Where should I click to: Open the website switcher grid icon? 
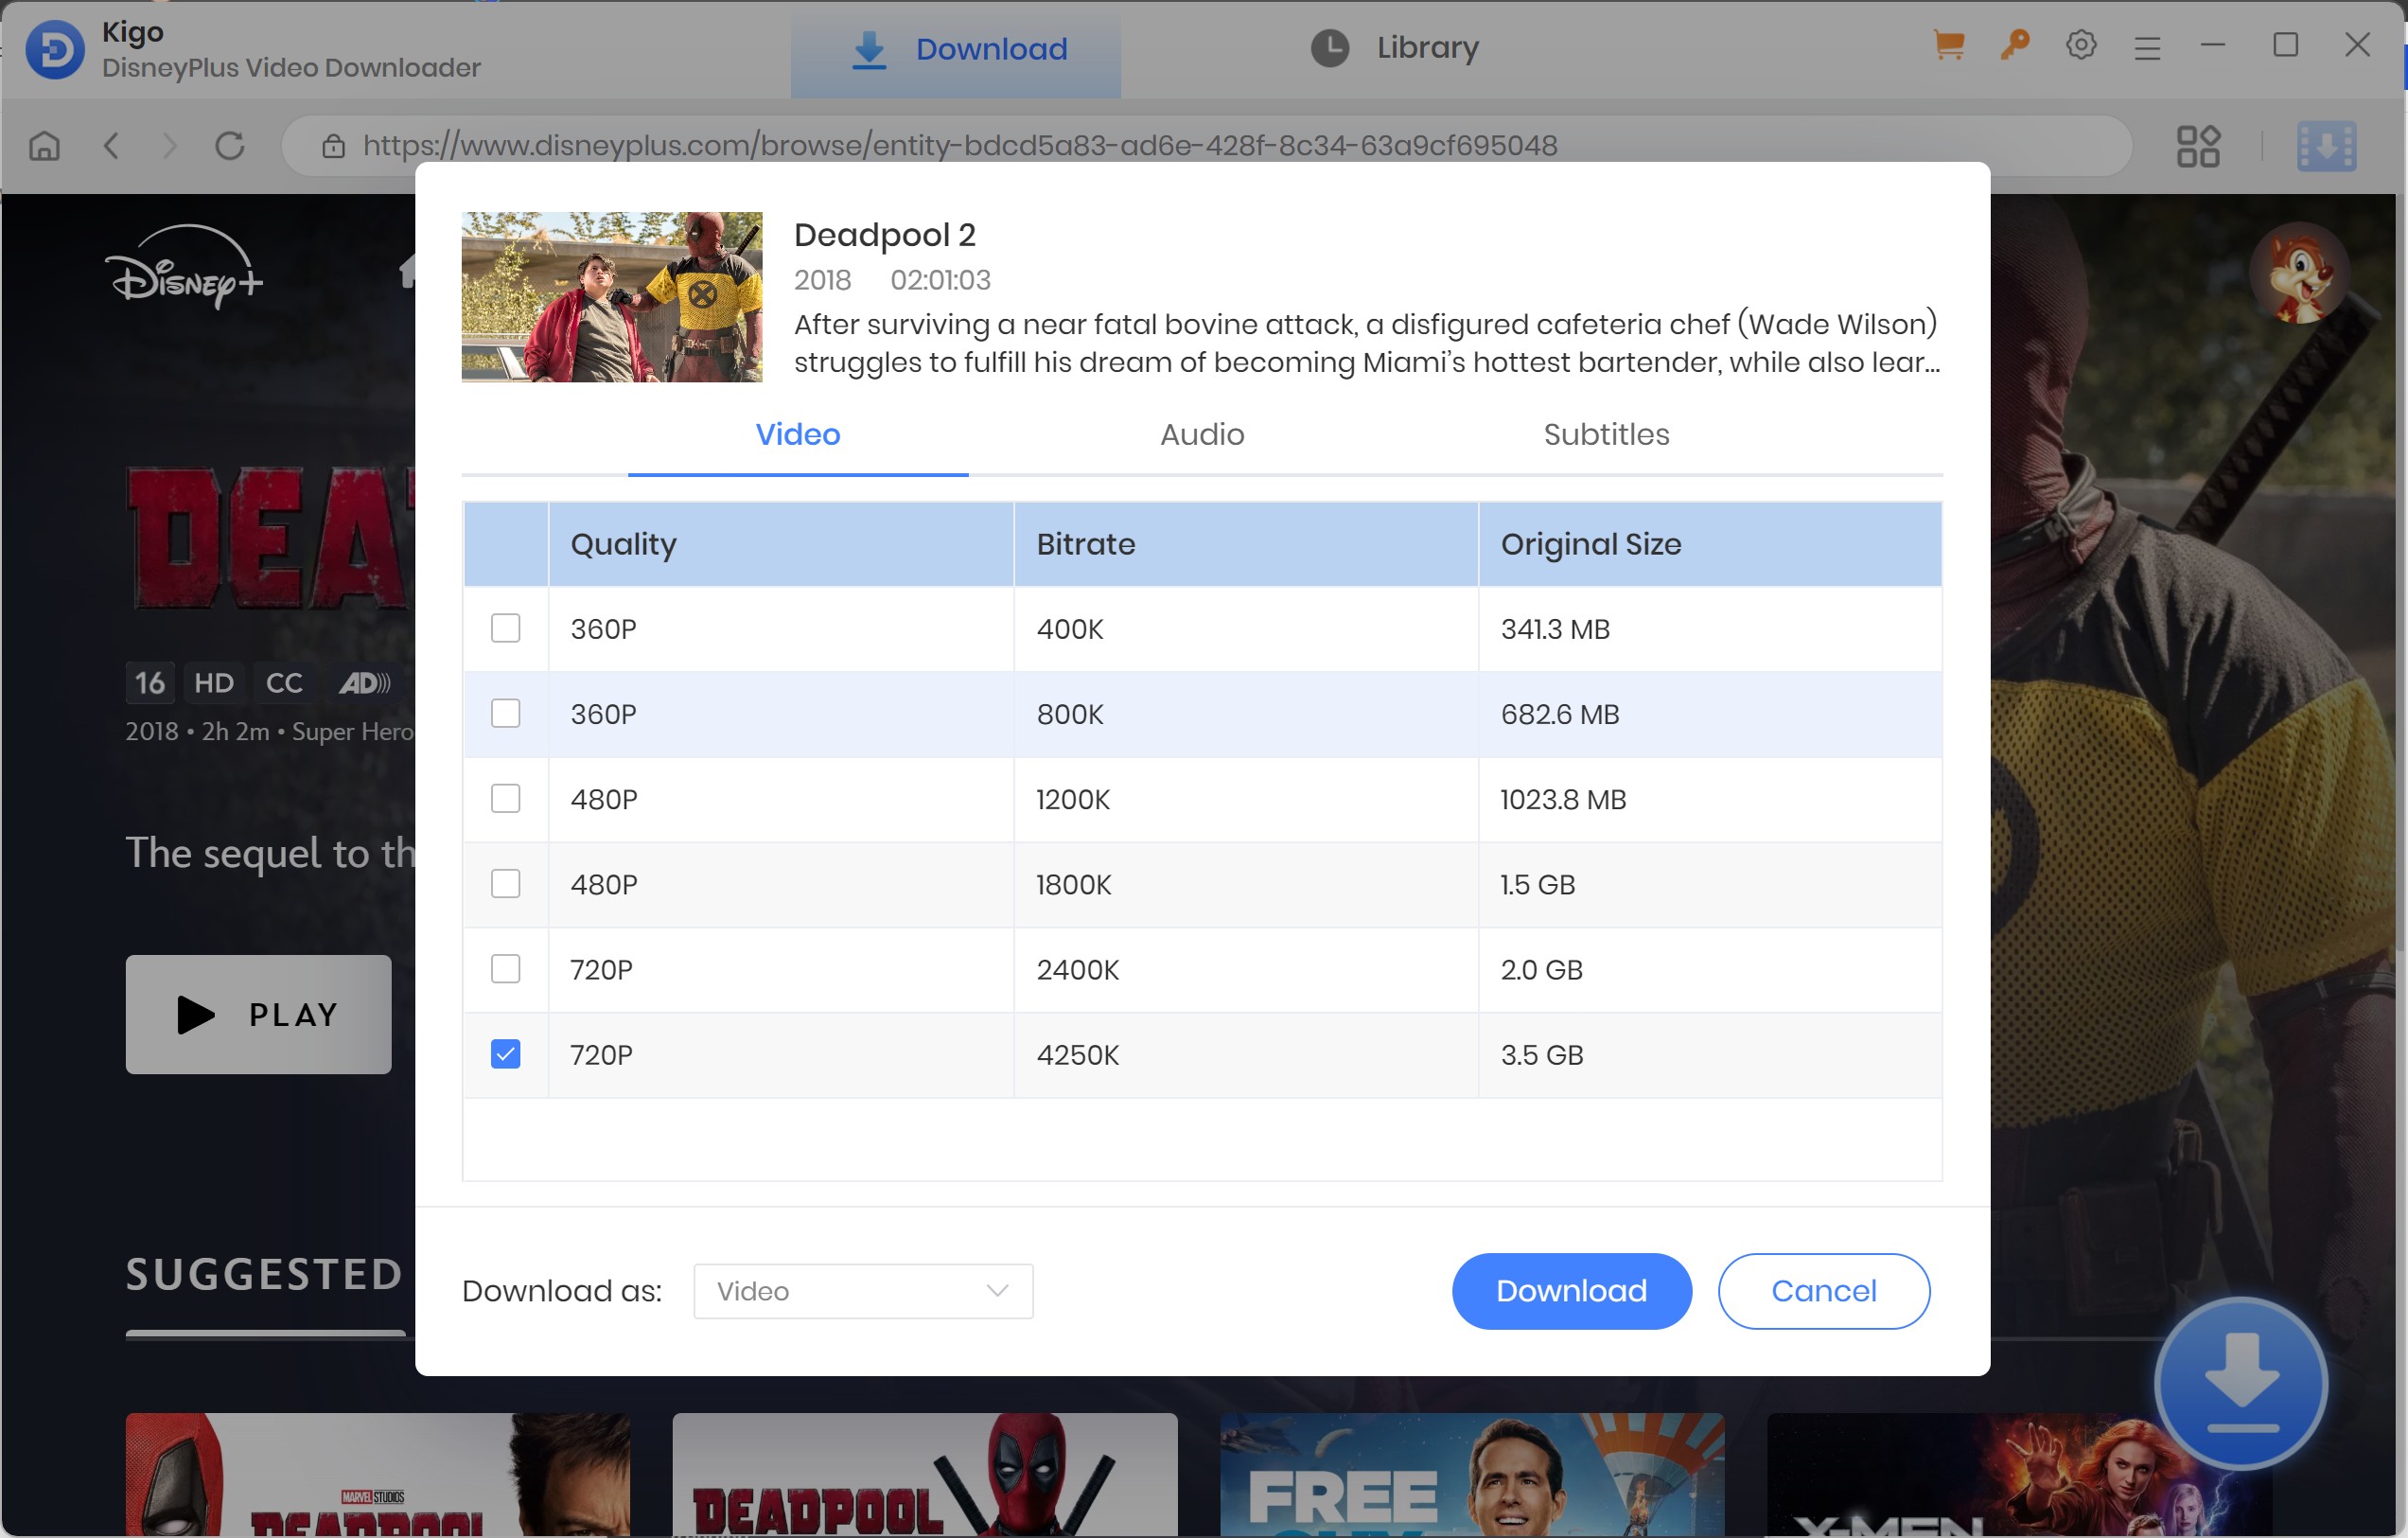[x=2198, y=146]
